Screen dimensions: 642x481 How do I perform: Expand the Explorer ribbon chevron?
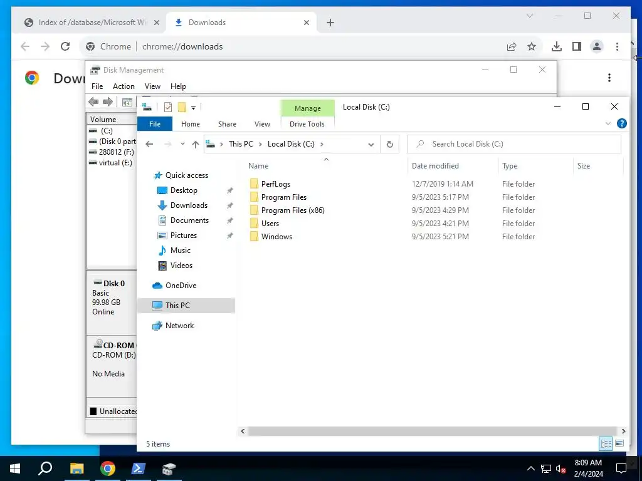click(608, 123)
